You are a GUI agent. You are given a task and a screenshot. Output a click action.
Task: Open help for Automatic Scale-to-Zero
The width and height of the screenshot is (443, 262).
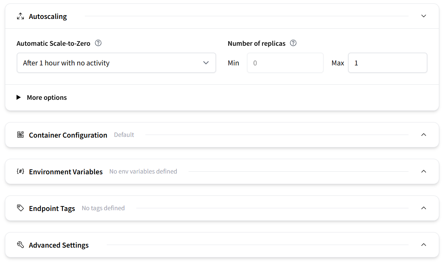tap(98, 43)
